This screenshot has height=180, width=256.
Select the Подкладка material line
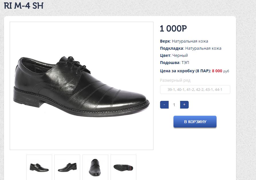[190, 48]
